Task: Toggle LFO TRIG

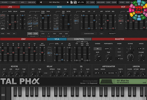Action: [9, 34]
